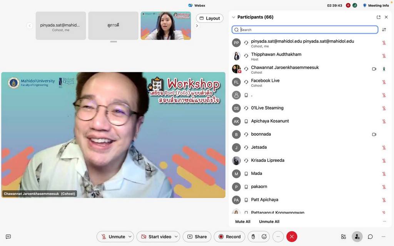Toggle the Start video button

coord(155,237)
